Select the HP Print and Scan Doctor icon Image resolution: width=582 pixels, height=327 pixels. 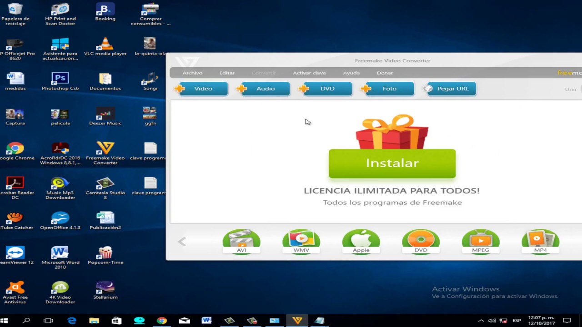60,14
